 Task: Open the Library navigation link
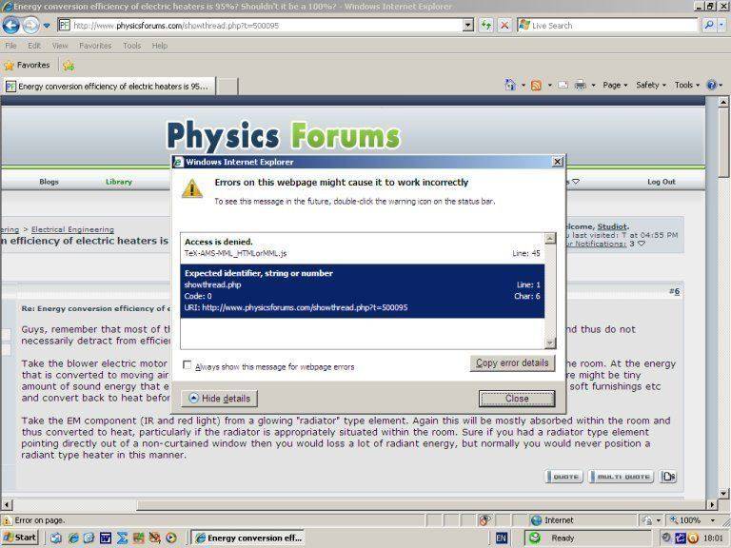(x=119, y=182)
